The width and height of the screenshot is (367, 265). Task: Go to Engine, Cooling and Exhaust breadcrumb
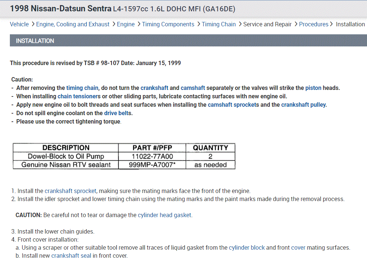click(x=72, y=24)
